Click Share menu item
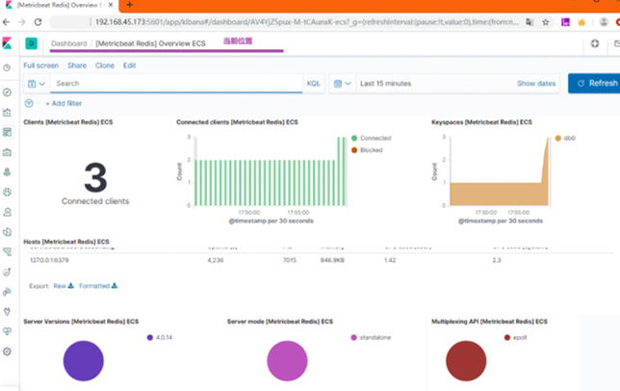 point(77,65)
